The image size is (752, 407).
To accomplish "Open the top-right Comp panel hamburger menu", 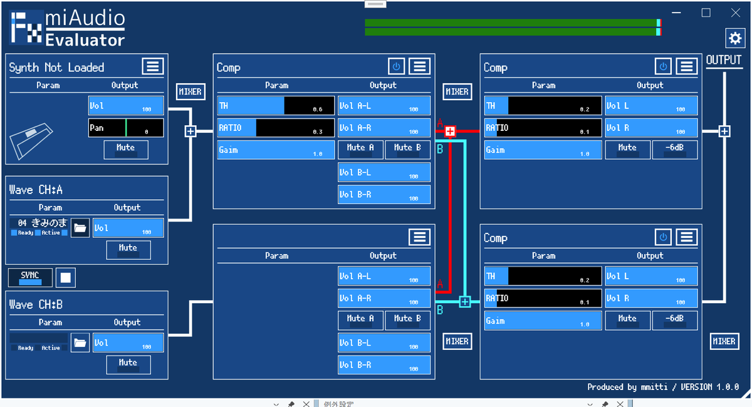I will 687,66.
